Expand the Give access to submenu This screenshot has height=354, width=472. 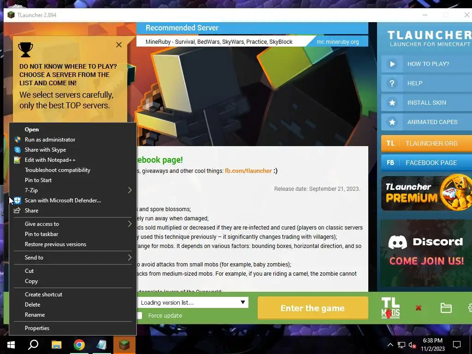pos(130,224)
